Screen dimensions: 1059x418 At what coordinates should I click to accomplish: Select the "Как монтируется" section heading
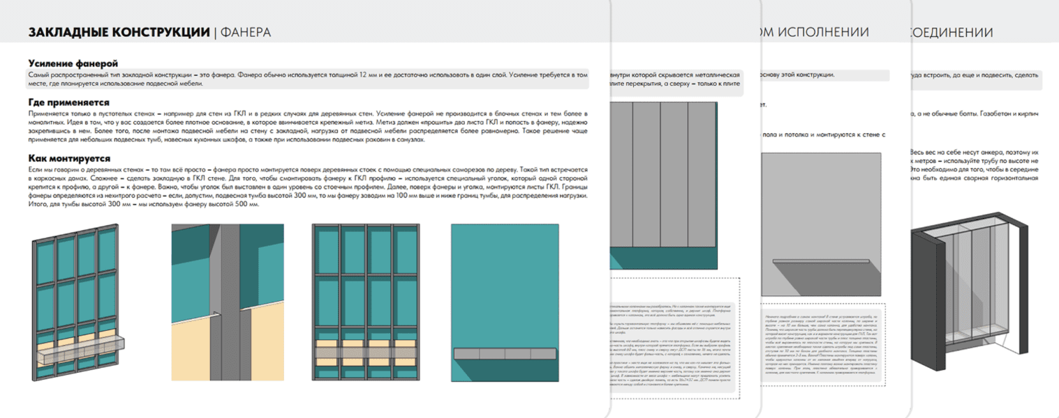69,158
